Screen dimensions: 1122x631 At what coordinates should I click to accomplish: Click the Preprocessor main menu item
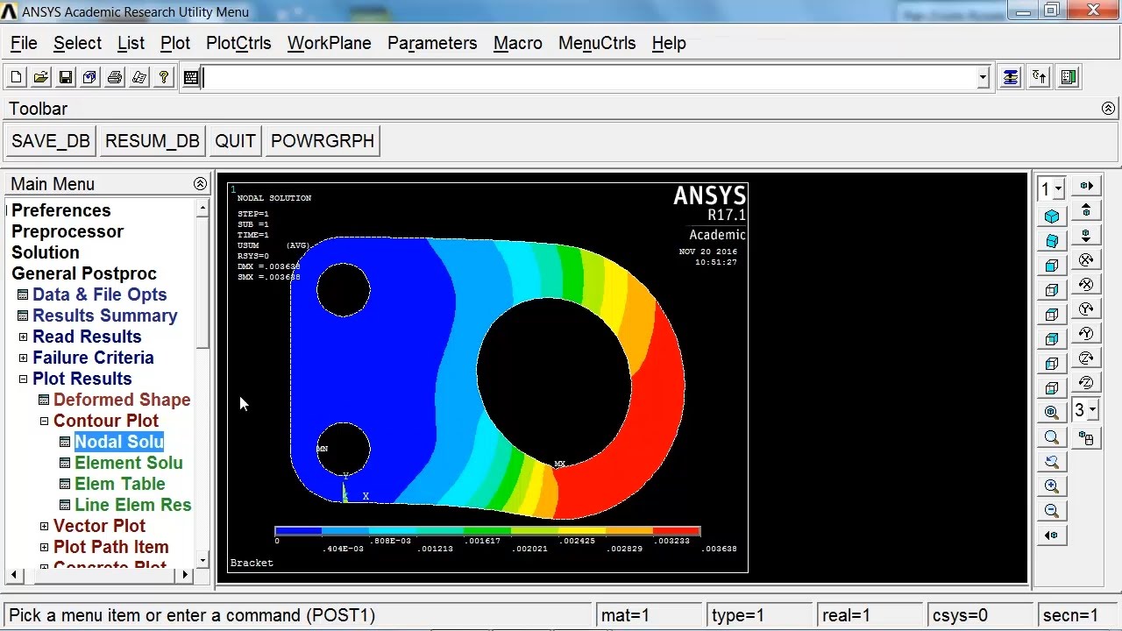pos(67,231)
